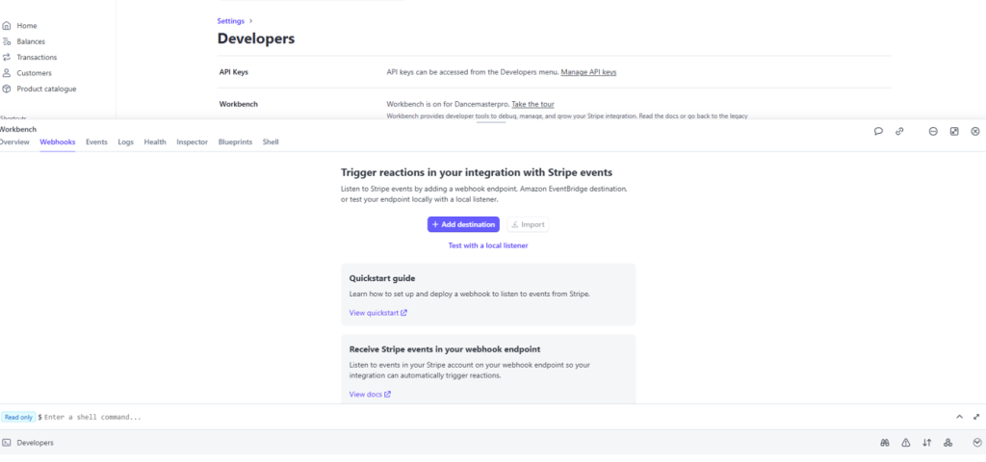Click the warning triangle icon
Screen dimensions: 986x462
(905, 443)
